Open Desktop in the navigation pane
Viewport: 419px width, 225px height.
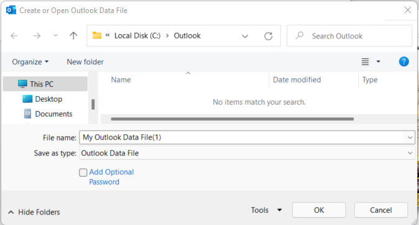[48, 99]
